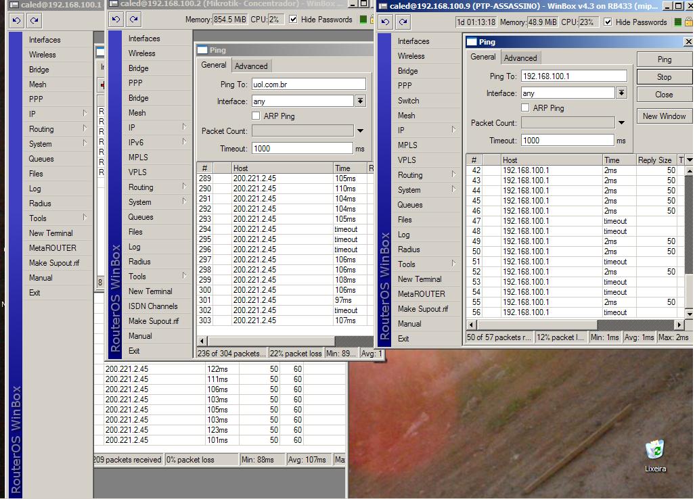Open Queues in Mikrotik-Concentrador window

pyautogui.click(x=141, y=217)
